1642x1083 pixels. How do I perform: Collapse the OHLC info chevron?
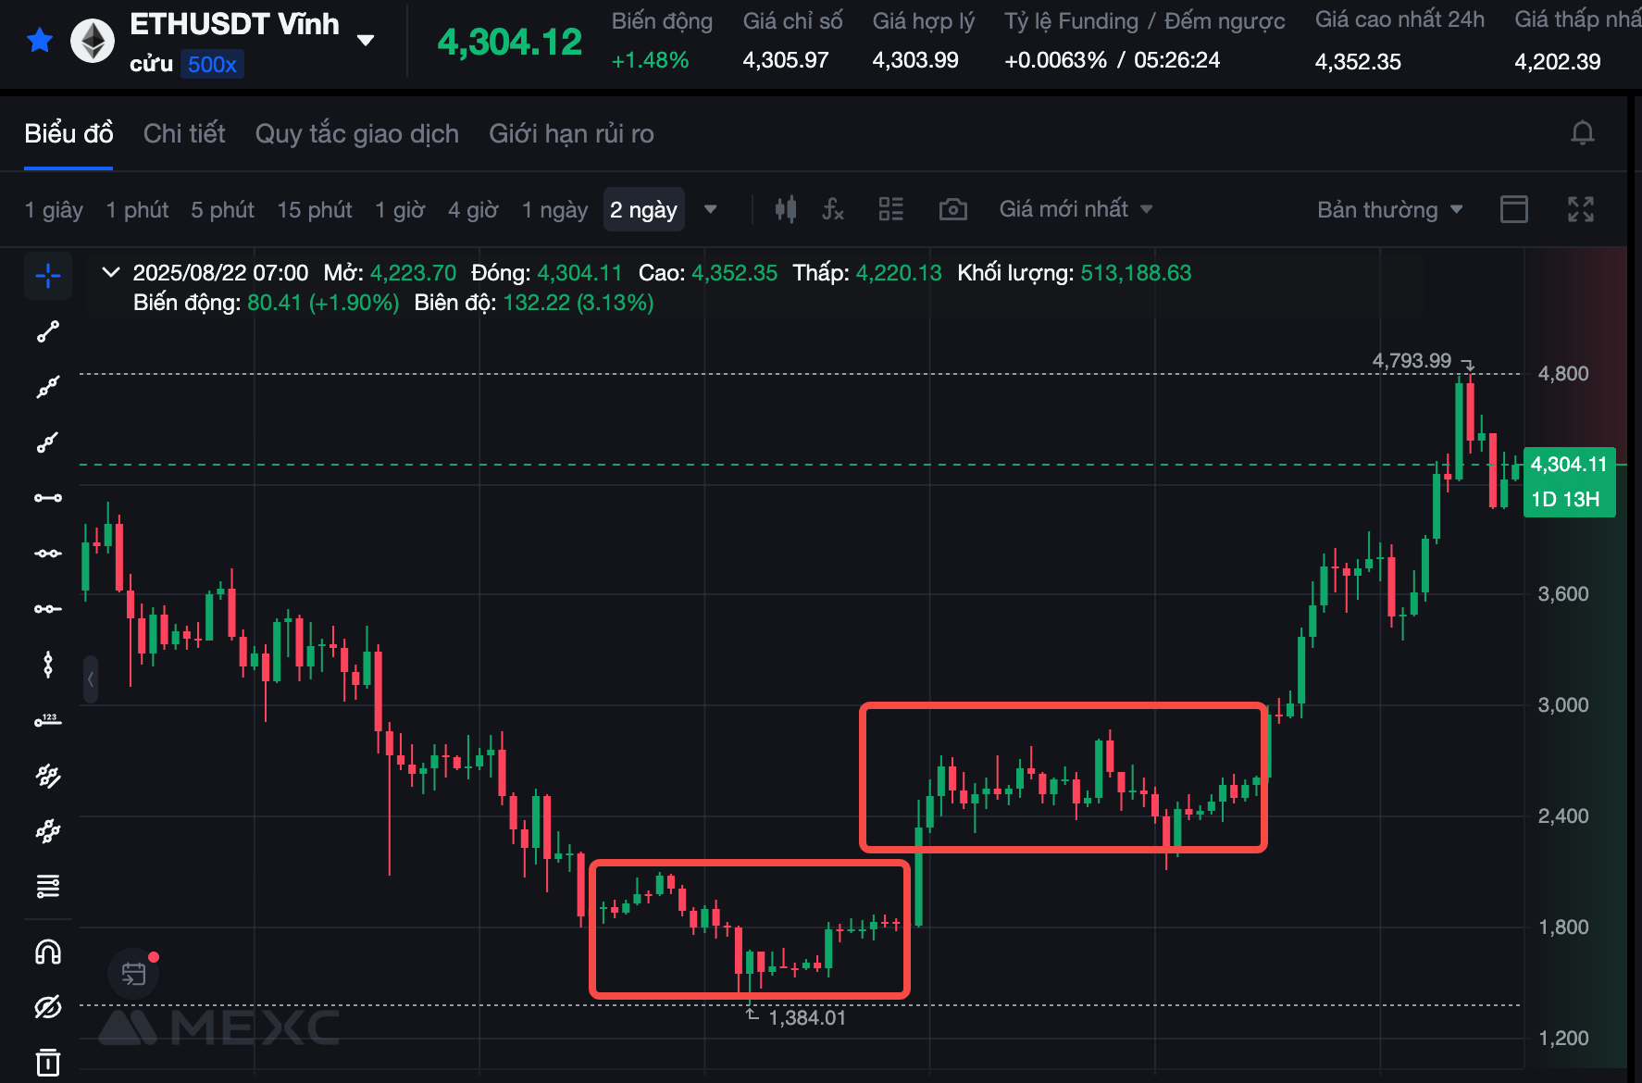[x=111, y=272]
